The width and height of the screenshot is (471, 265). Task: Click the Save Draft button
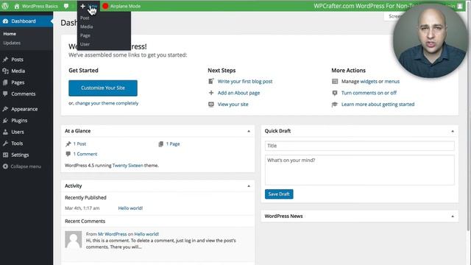tap(279, 194)
